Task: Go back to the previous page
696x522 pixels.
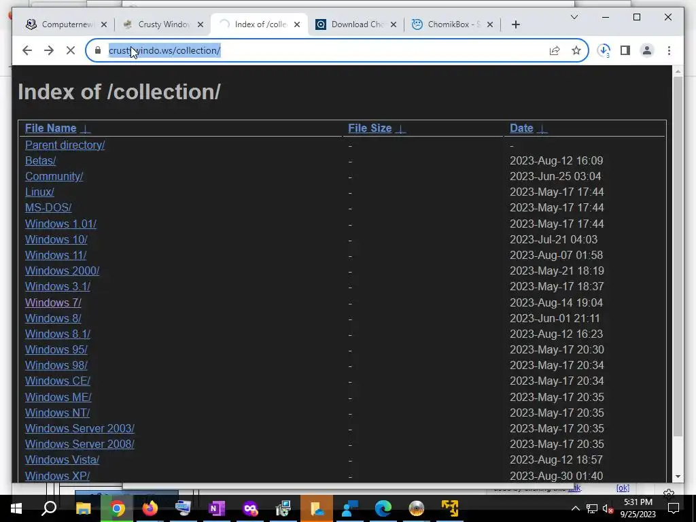Action: [x=27, y=50]
